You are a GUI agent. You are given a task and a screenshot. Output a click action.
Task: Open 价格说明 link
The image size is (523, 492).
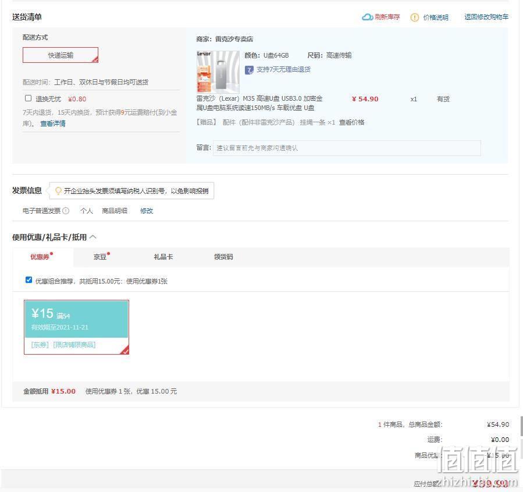[x=436, y=17]
